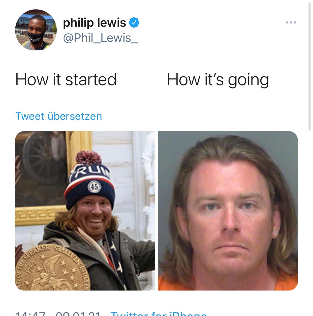Open the right mugshot-style photo
The height and width of the screenshot is (316, 313).
228,211
